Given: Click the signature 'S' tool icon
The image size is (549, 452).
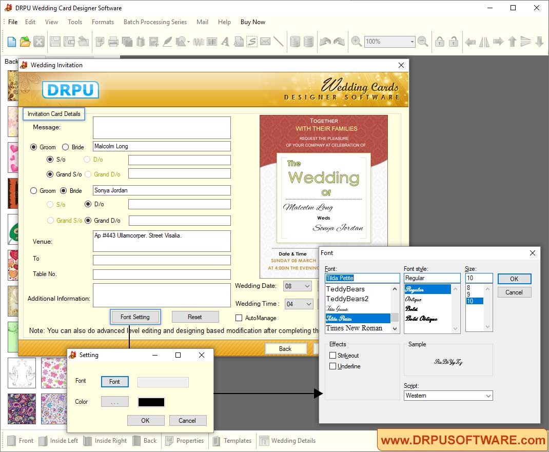Looking at the screenshot, I should coord(252,42).
